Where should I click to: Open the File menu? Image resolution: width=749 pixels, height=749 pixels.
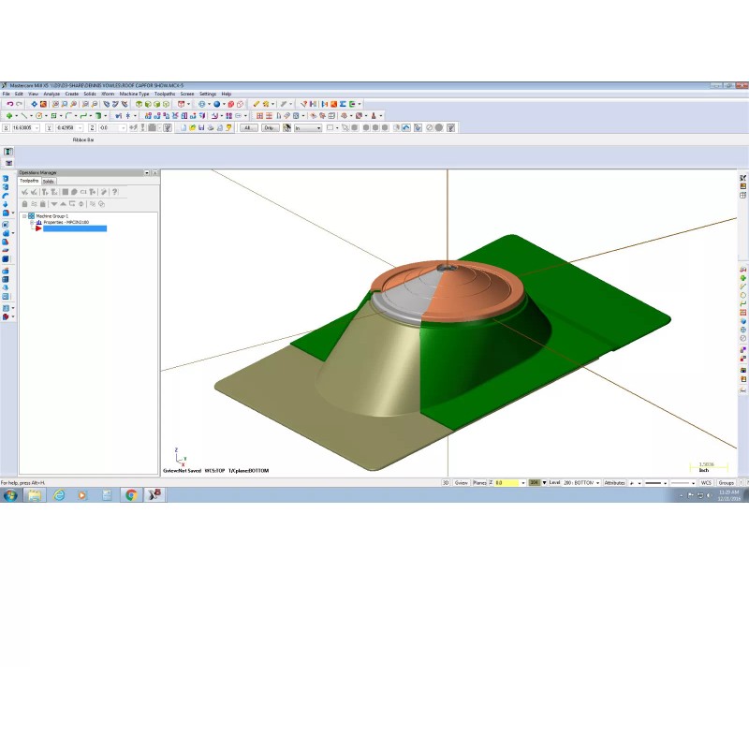(x=7, y=94)
